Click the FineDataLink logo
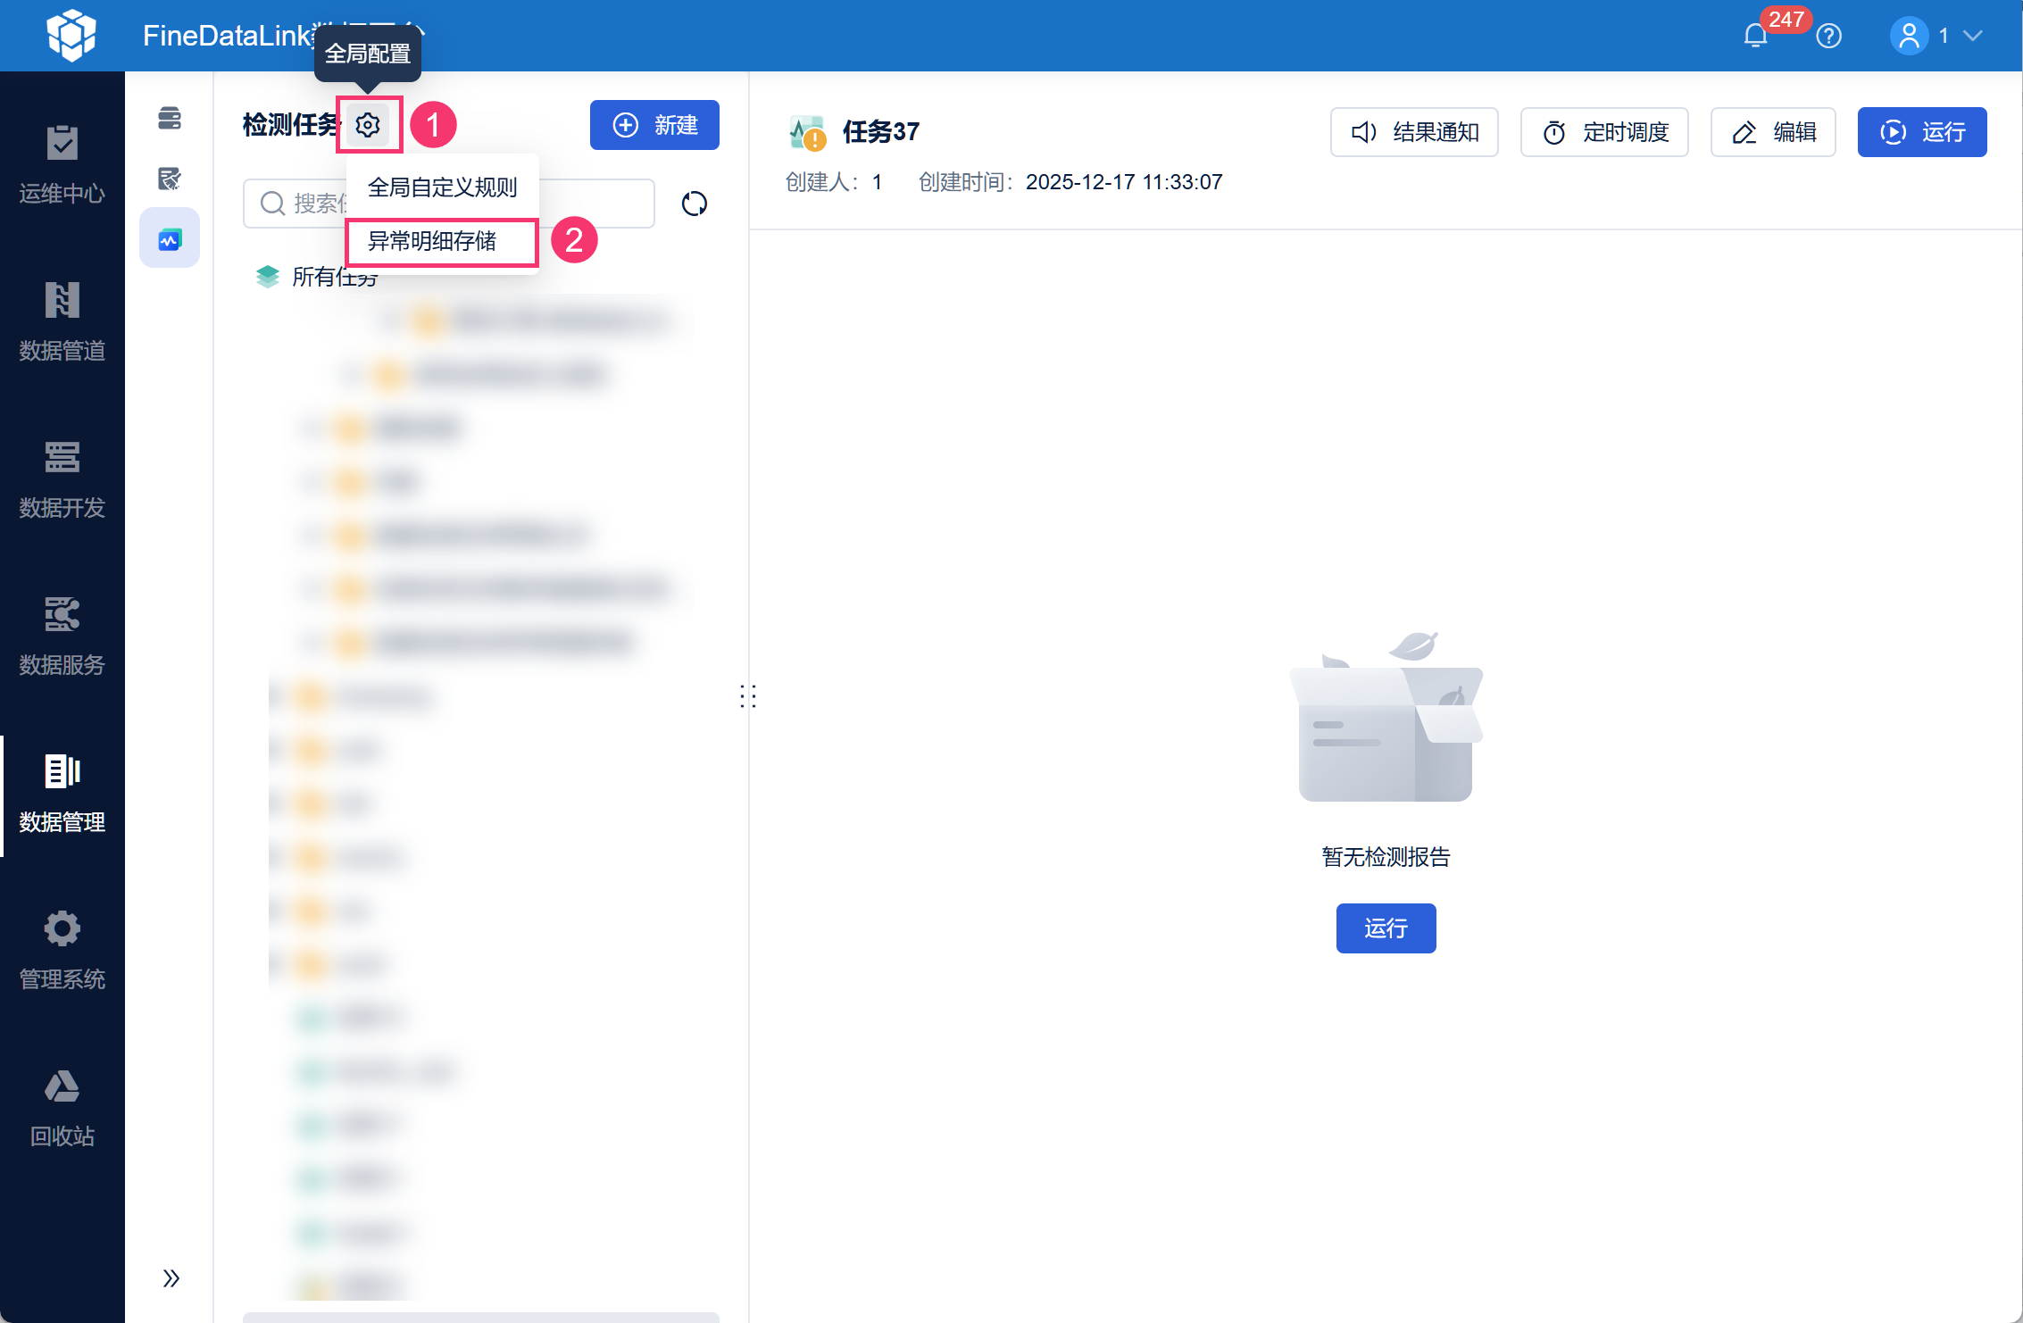The width and height of the screenshot is (2023, 1323). coord(71,36)
